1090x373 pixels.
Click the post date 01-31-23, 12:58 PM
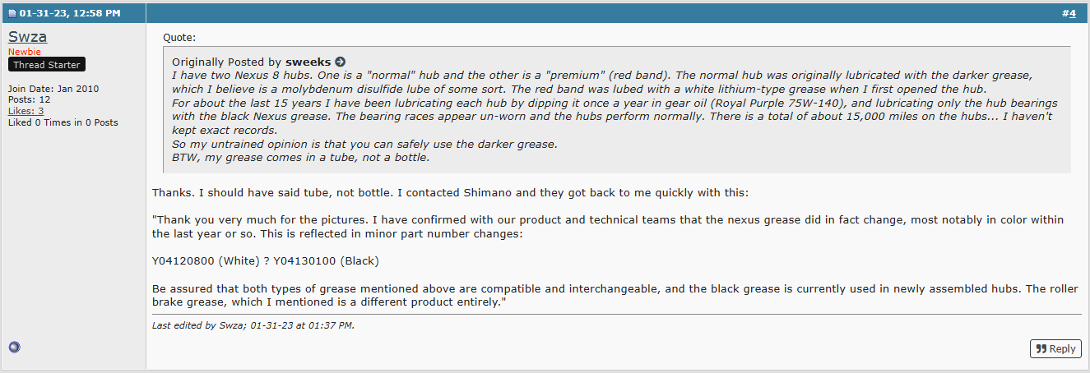(70, 14)
